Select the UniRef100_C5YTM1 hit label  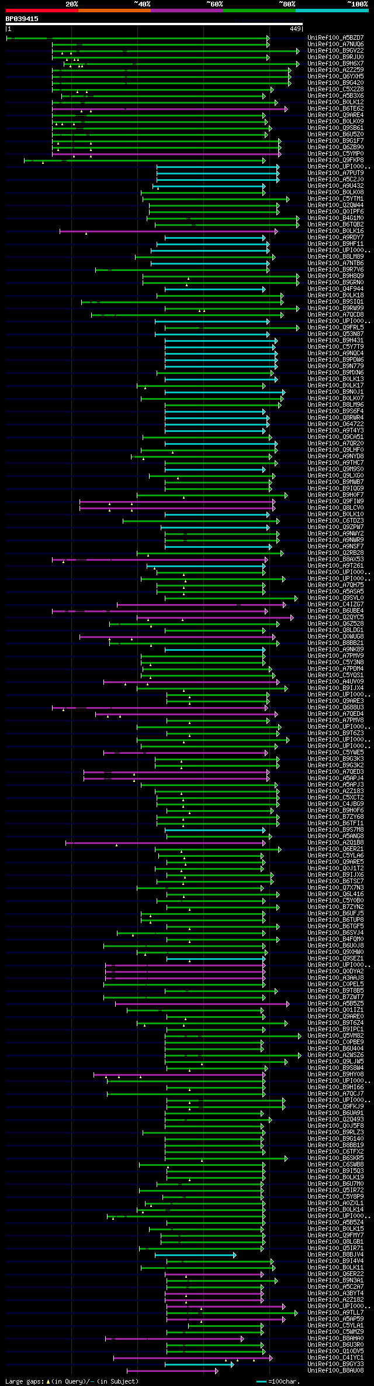pyautogui.click(x=335, y=198)
